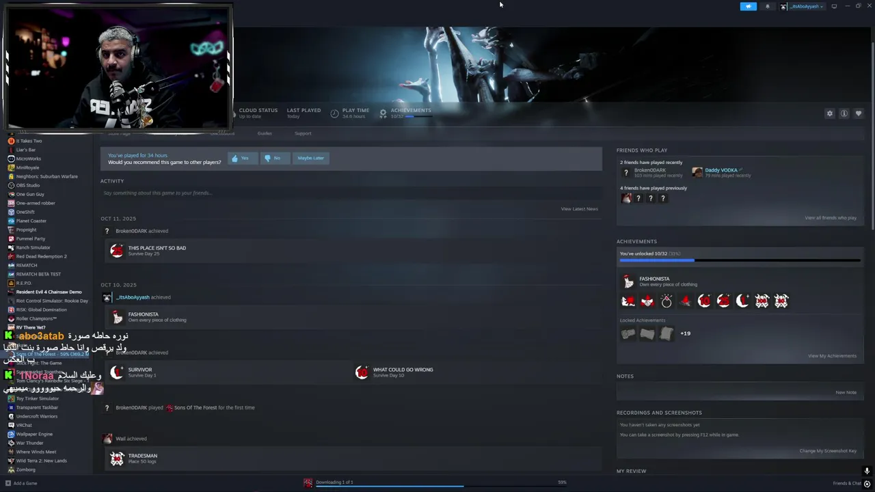Screen dimensions: 875x492
Task: Open the Support tab
Action: pyautogui.click(x=303, y=133)
